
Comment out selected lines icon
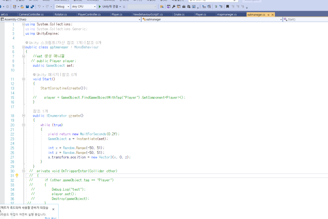pos(216,7)
